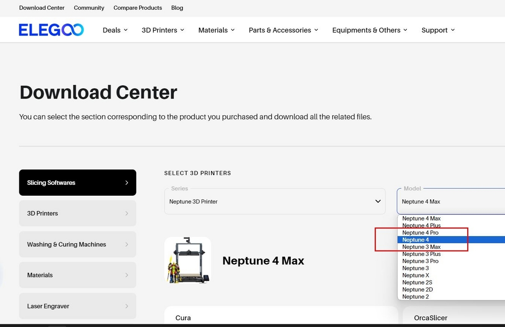The image size is (505, 327).
Task: Select the Materials sidebar category
Action: point(77,275)
